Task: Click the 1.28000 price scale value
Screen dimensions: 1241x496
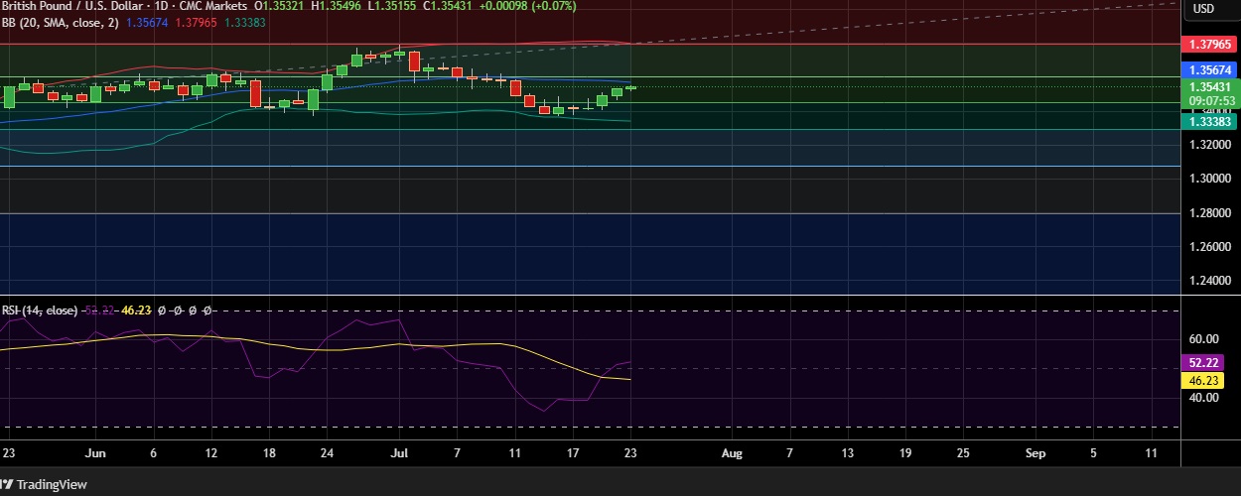Action: click(1211, 213)
